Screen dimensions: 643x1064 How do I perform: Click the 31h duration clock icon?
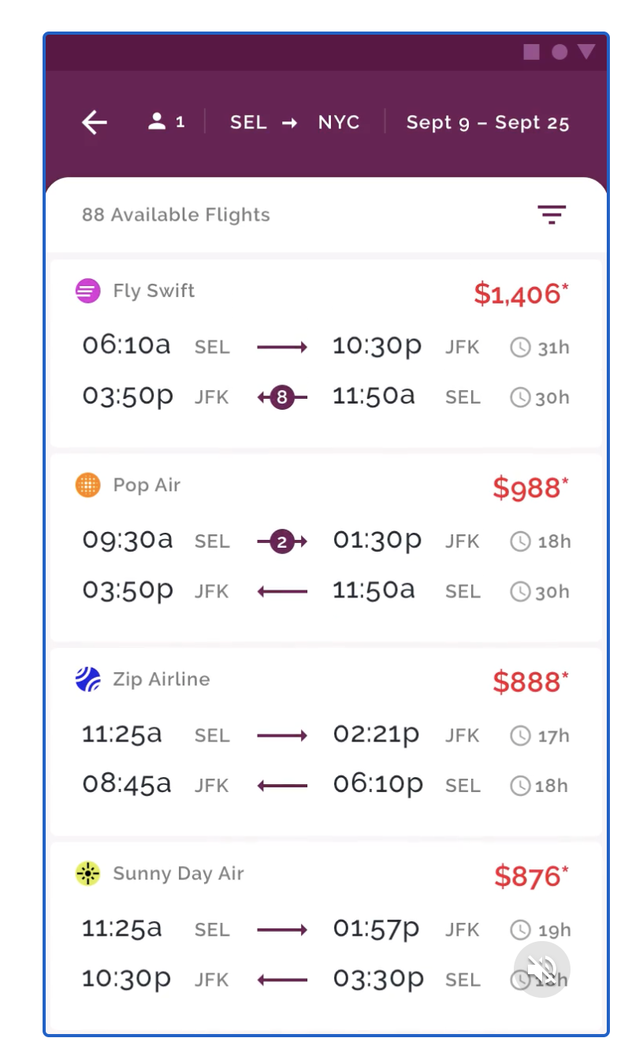pyautogui.click(x=520, y=347)
